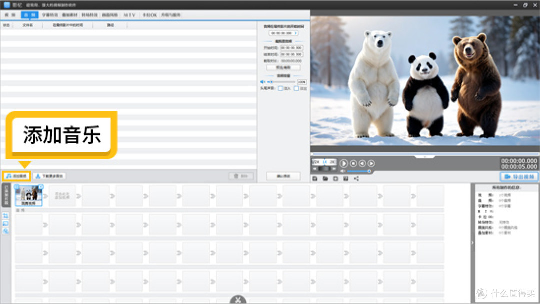540x304 pixels.
Task: Click the 文件名 column header
Action: click(28, 25)
